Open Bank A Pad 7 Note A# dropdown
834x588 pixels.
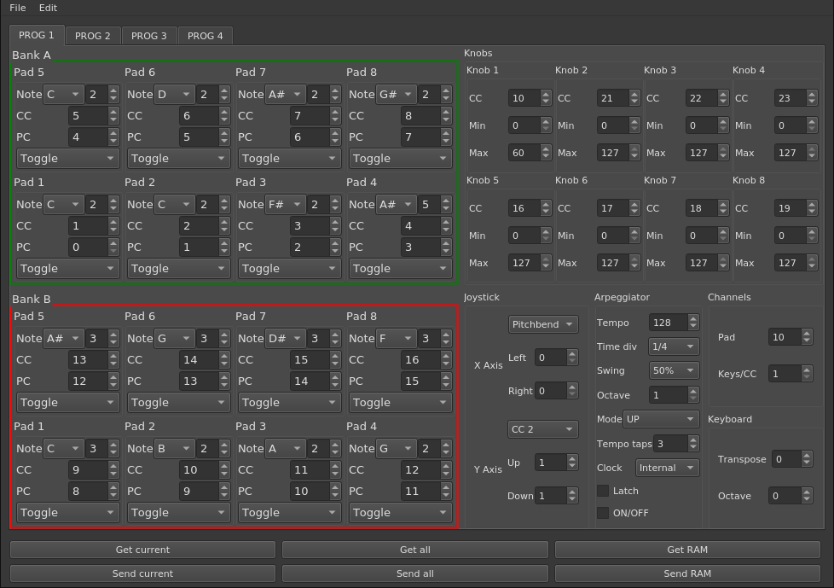pos(285,95)
